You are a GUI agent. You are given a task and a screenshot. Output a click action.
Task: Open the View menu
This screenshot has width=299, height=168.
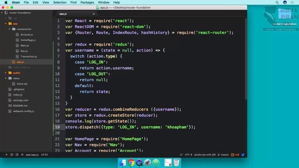pos(46,2)
